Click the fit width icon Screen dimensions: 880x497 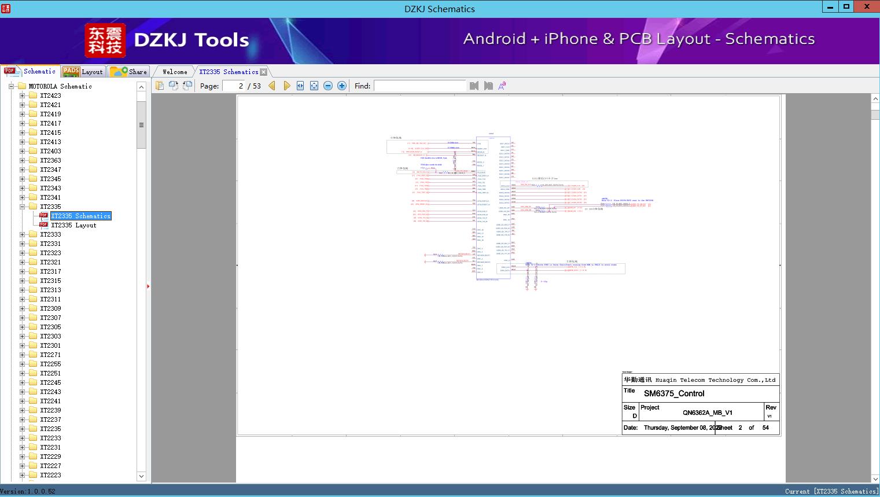pos(300,86)
